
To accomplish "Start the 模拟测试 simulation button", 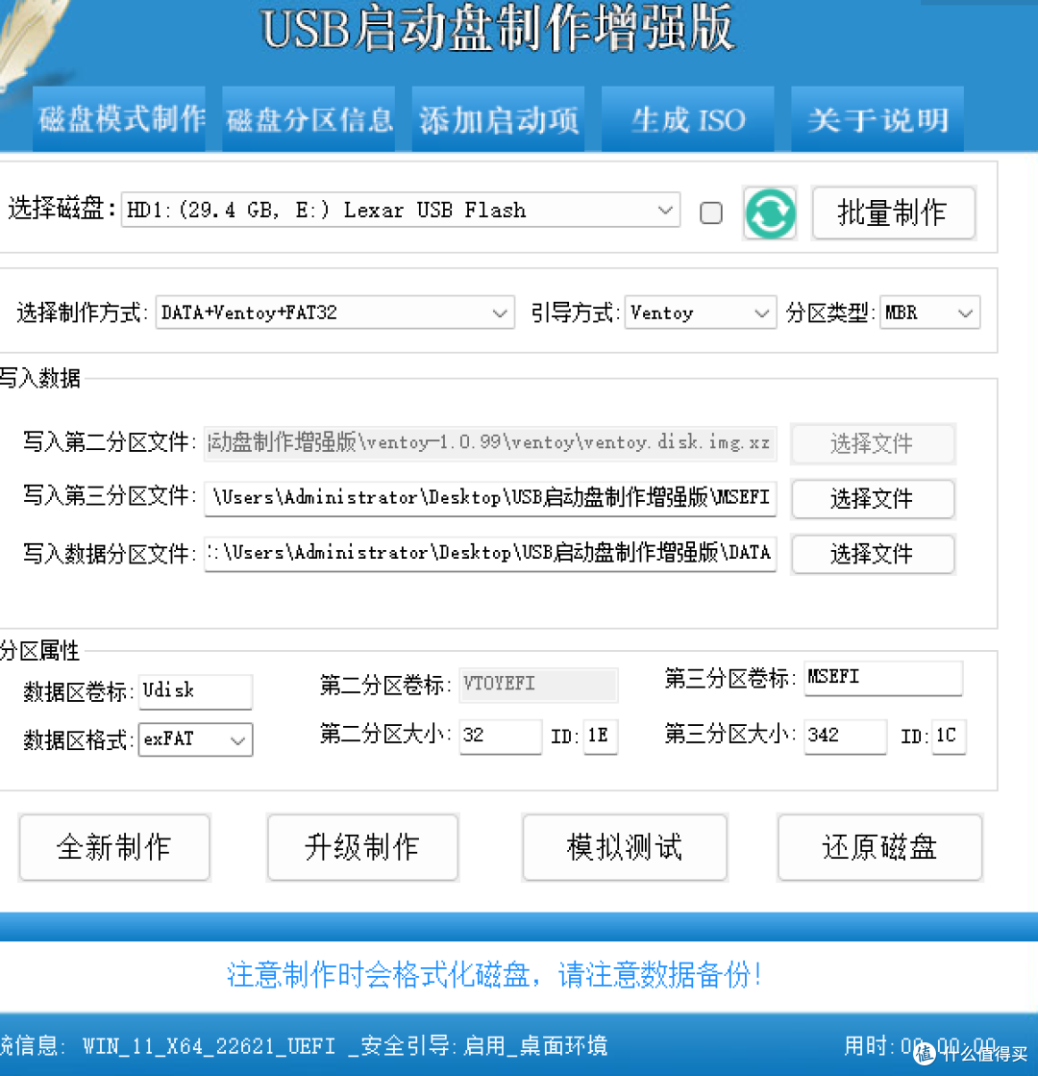I will 625,847.
